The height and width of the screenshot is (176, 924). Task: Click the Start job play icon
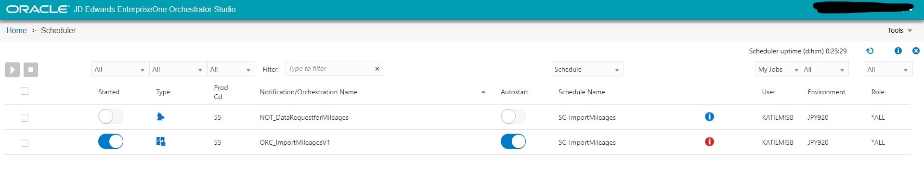pyautogui.click(x=13, y=70)
